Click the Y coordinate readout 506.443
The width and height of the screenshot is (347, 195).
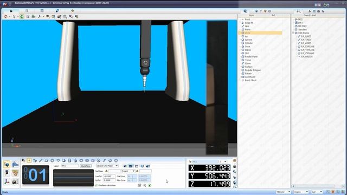pos(209,176)
